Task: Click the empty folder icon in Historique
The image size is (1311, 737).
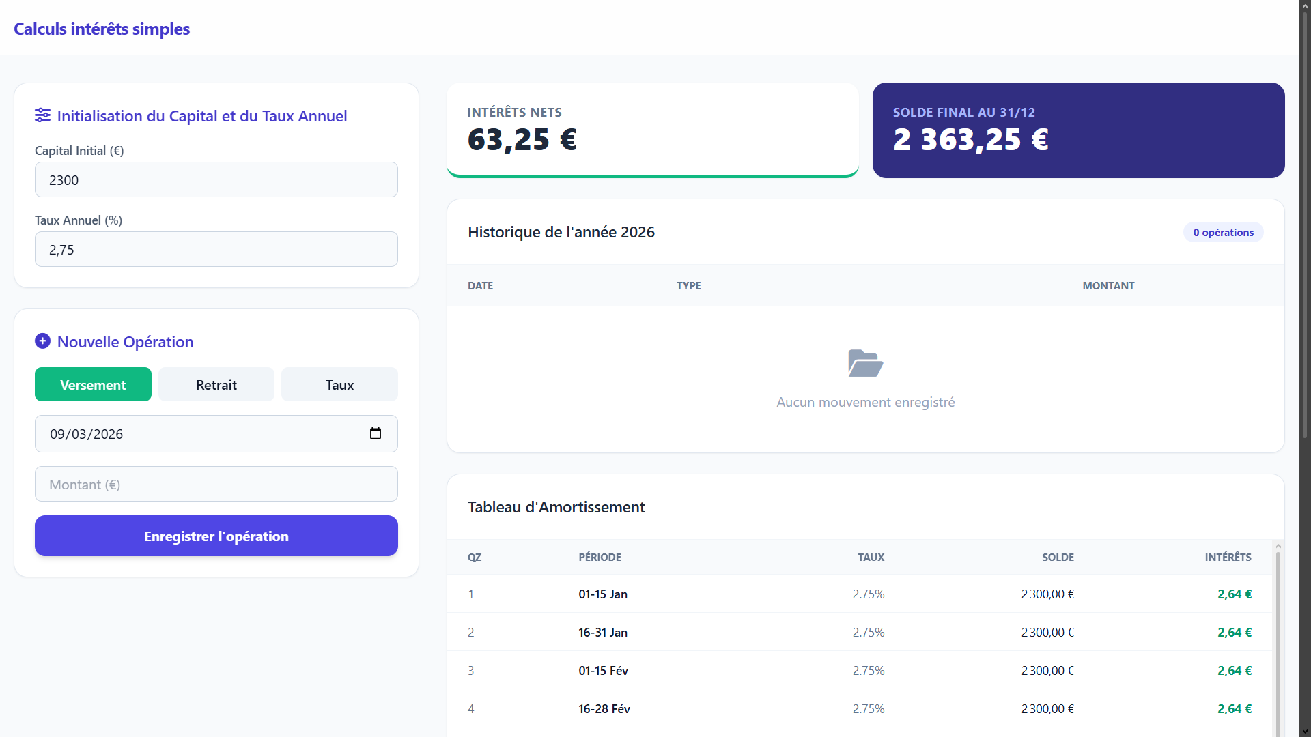Action: tap(865, 363)
